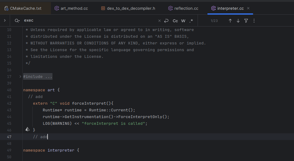Toggle whole words (W) search option

click(x=183, y=21)
